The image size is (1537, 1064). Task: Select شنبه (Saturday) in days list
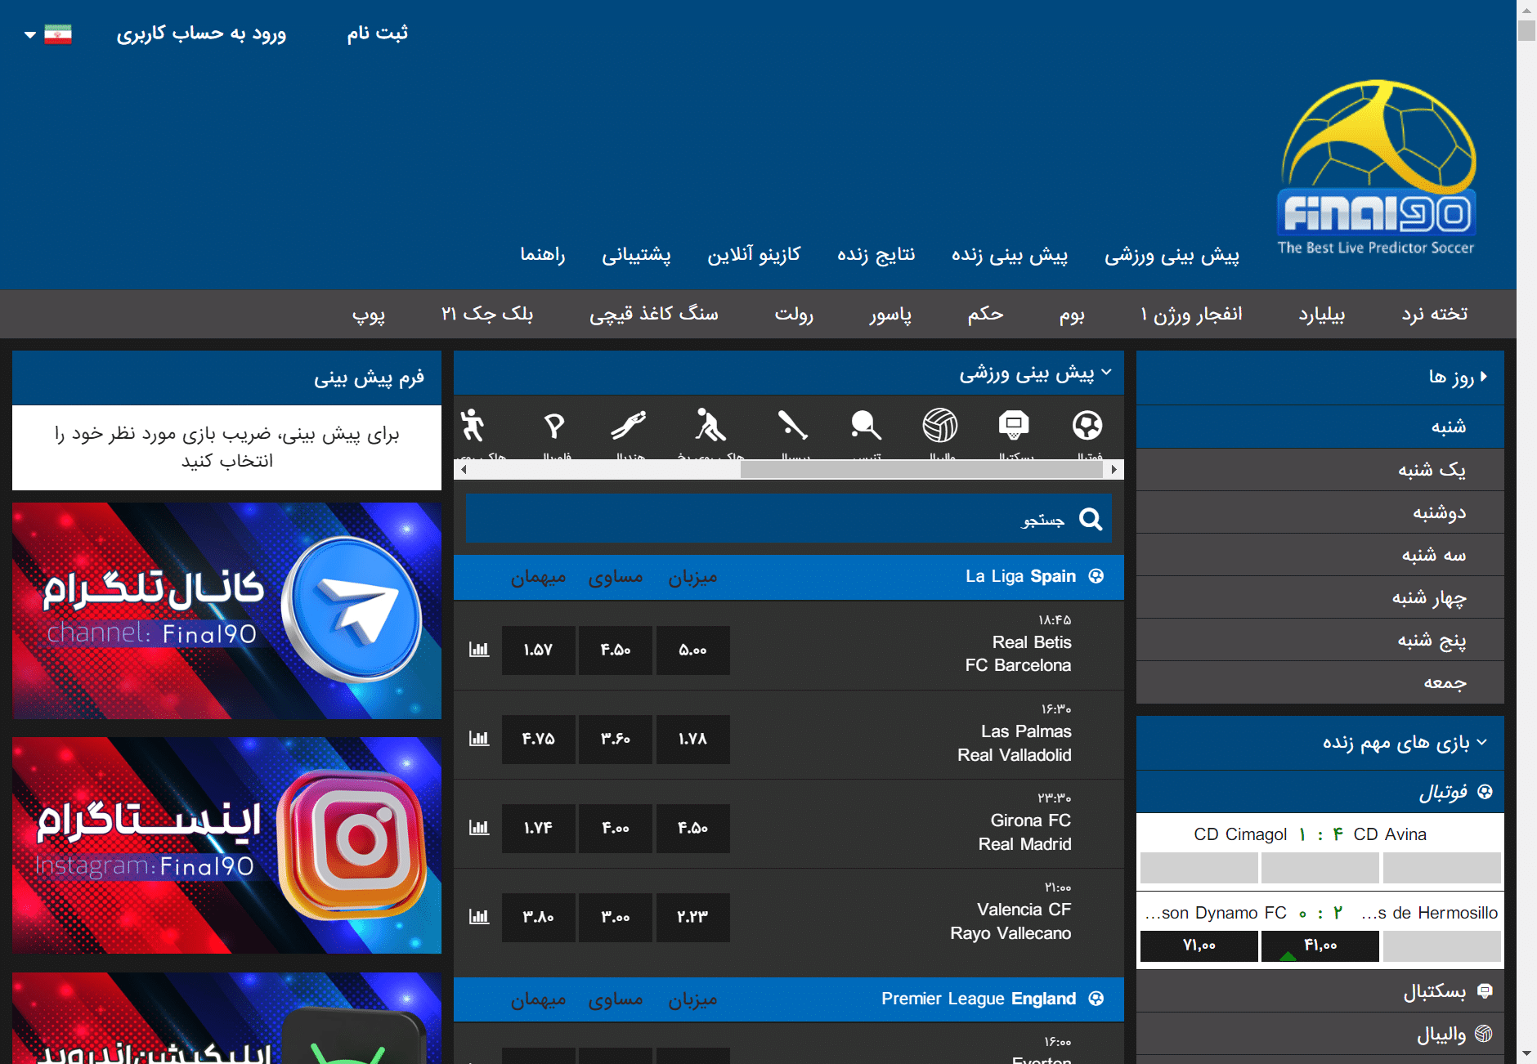tap(1320, 427)
